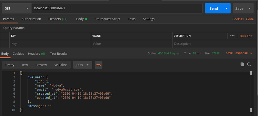Select the Pretty view mode

click(x=10, y=65)
